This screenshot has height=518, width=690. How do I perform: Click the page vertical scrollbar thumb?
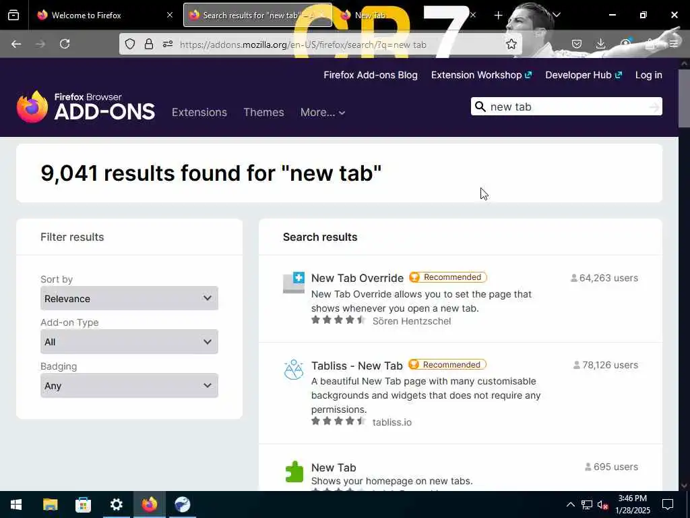tap(685, 99)
